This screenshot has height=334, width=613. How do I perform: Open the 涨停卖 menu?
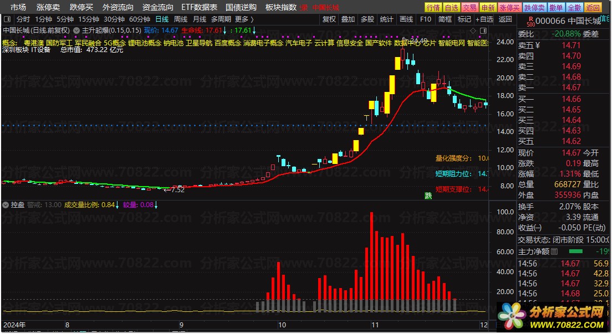pos(48,7)
